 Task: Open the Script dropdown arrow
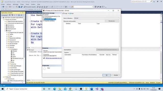[x=68, y=13]
